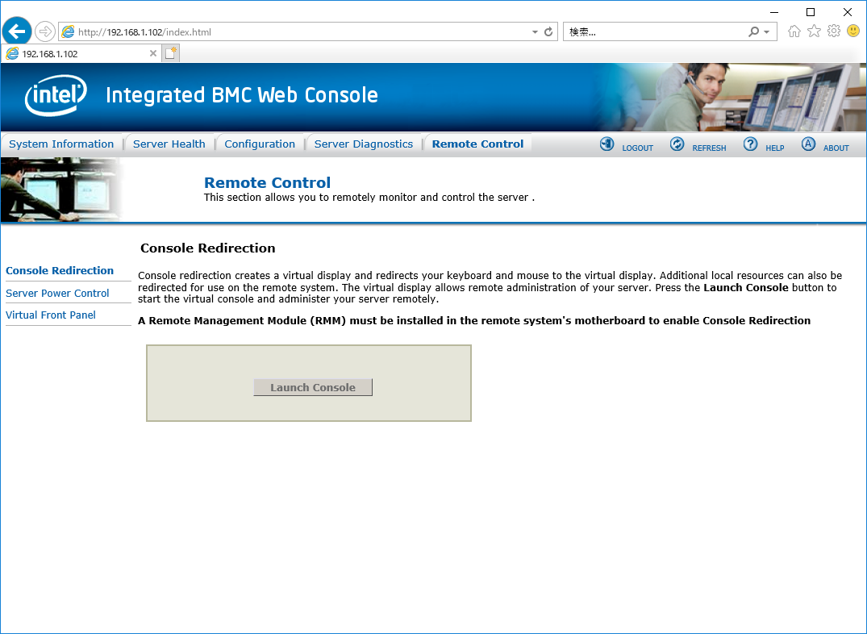
Task: Click the Integrated BMC Web Console title
Action: 242,95
